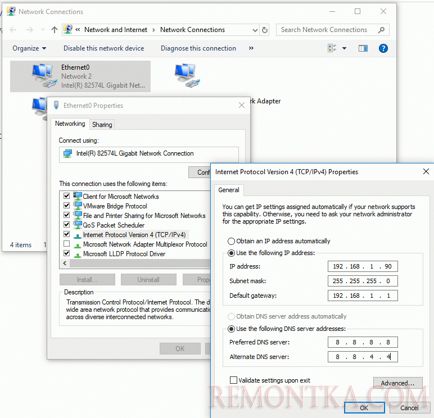Select Obtain an IP address automatically

[231, 241]
